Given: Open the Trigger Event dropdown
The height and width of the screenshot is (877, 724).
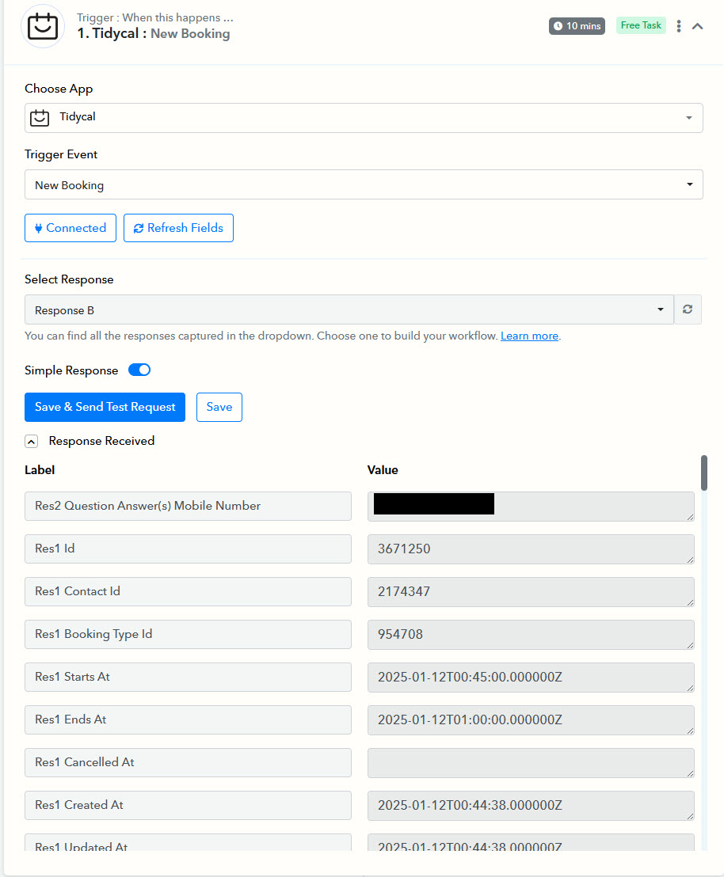Looking at the screenshot, I should tap(364, 184).
